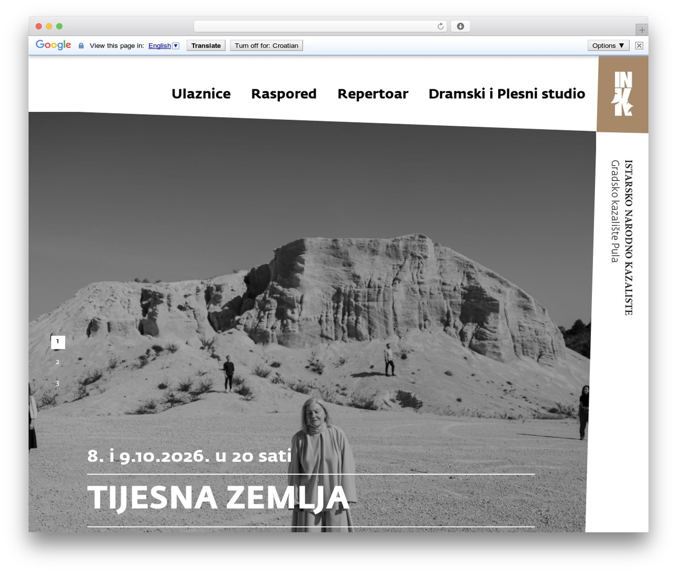The image size is (677, 573).
Task: Click the date text 8. i 9.10.2026. u 20 sati
Action: [189, 456]
